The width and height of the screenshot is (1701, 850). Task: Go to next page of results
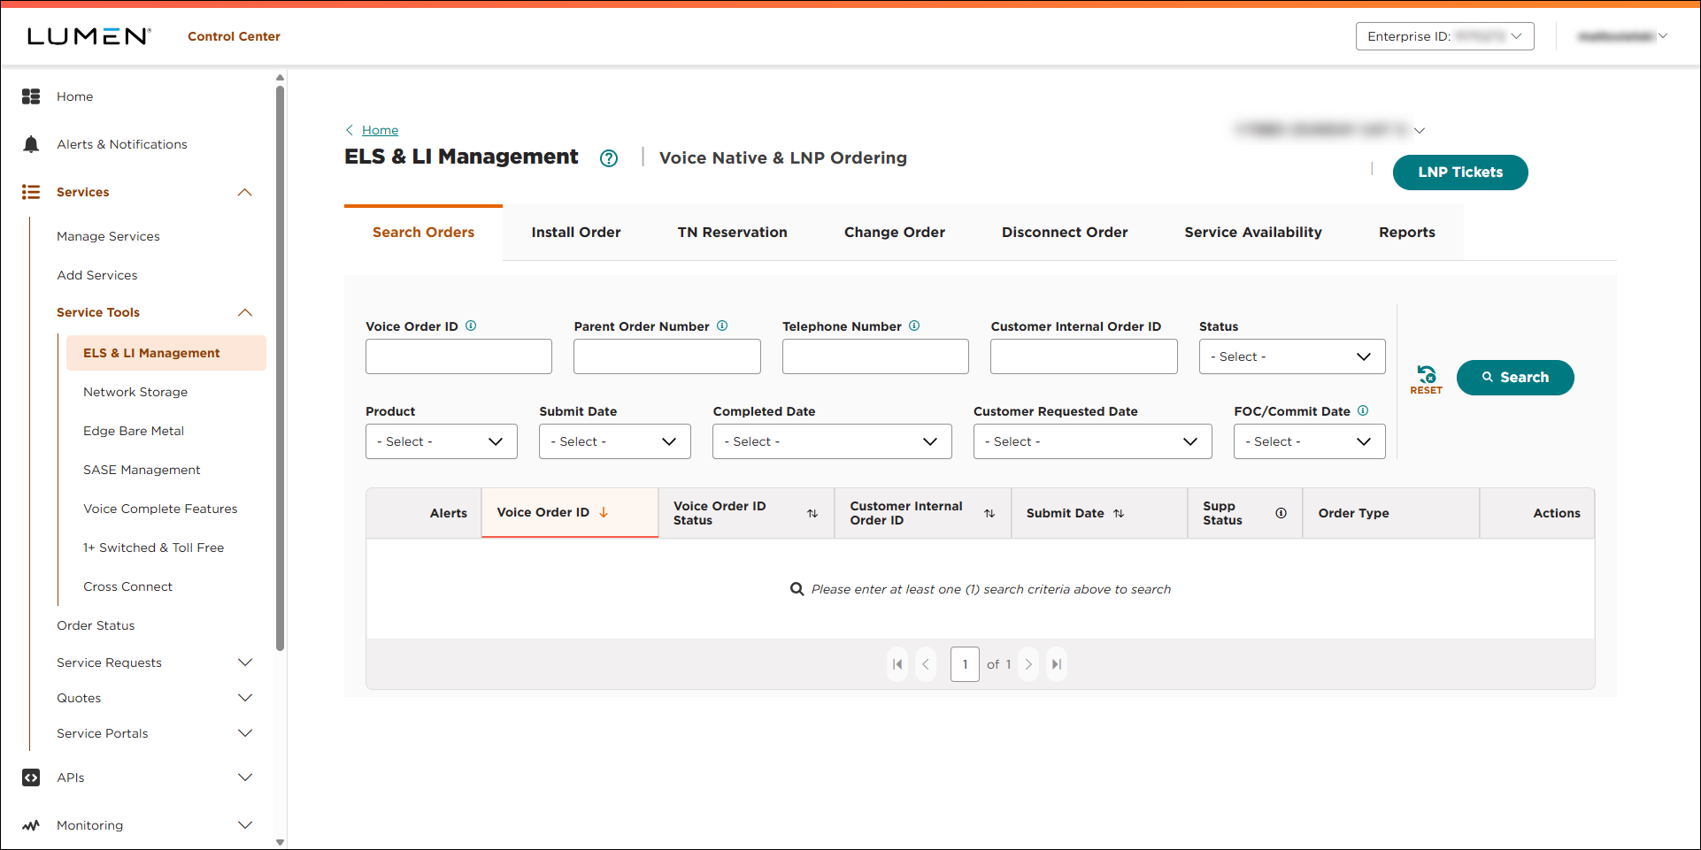point(1028,664)
